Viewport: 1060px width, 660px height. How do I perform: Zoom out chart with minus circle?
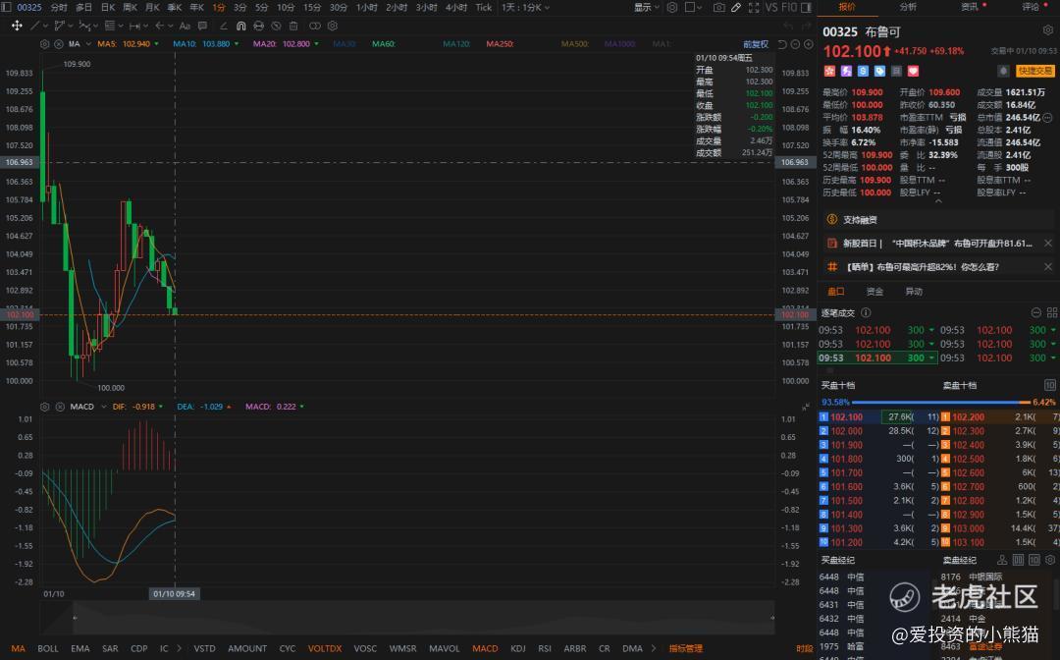click(x=795, y=44)
